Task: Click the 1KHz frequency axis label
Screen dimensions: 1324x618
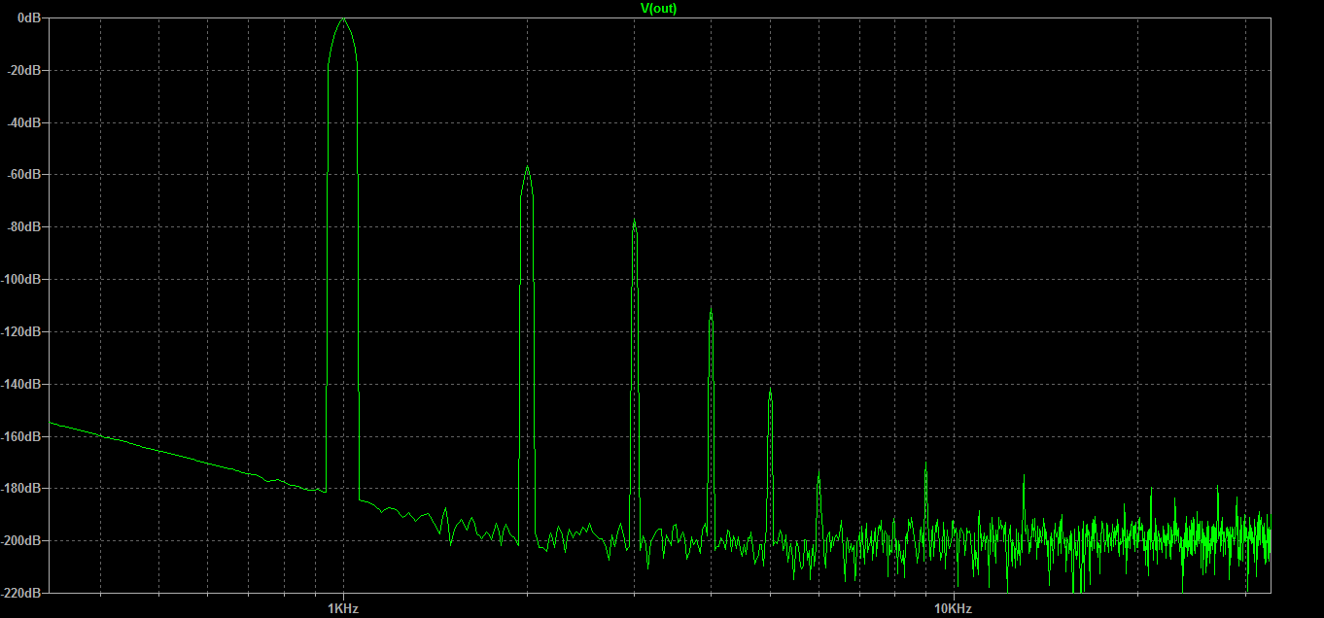Action: click(343, 608)
